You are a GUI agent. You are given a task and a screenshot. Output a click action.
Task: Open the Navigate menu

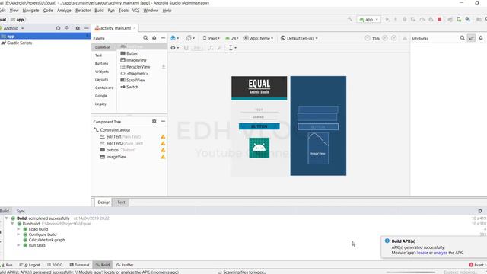click(30, 11)
